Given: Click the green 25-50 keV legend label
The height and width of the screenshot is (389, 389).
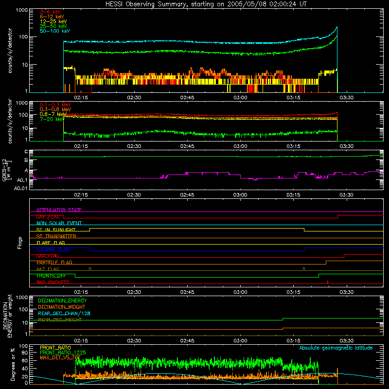Looking at the screenshot, I should point(53,26).
